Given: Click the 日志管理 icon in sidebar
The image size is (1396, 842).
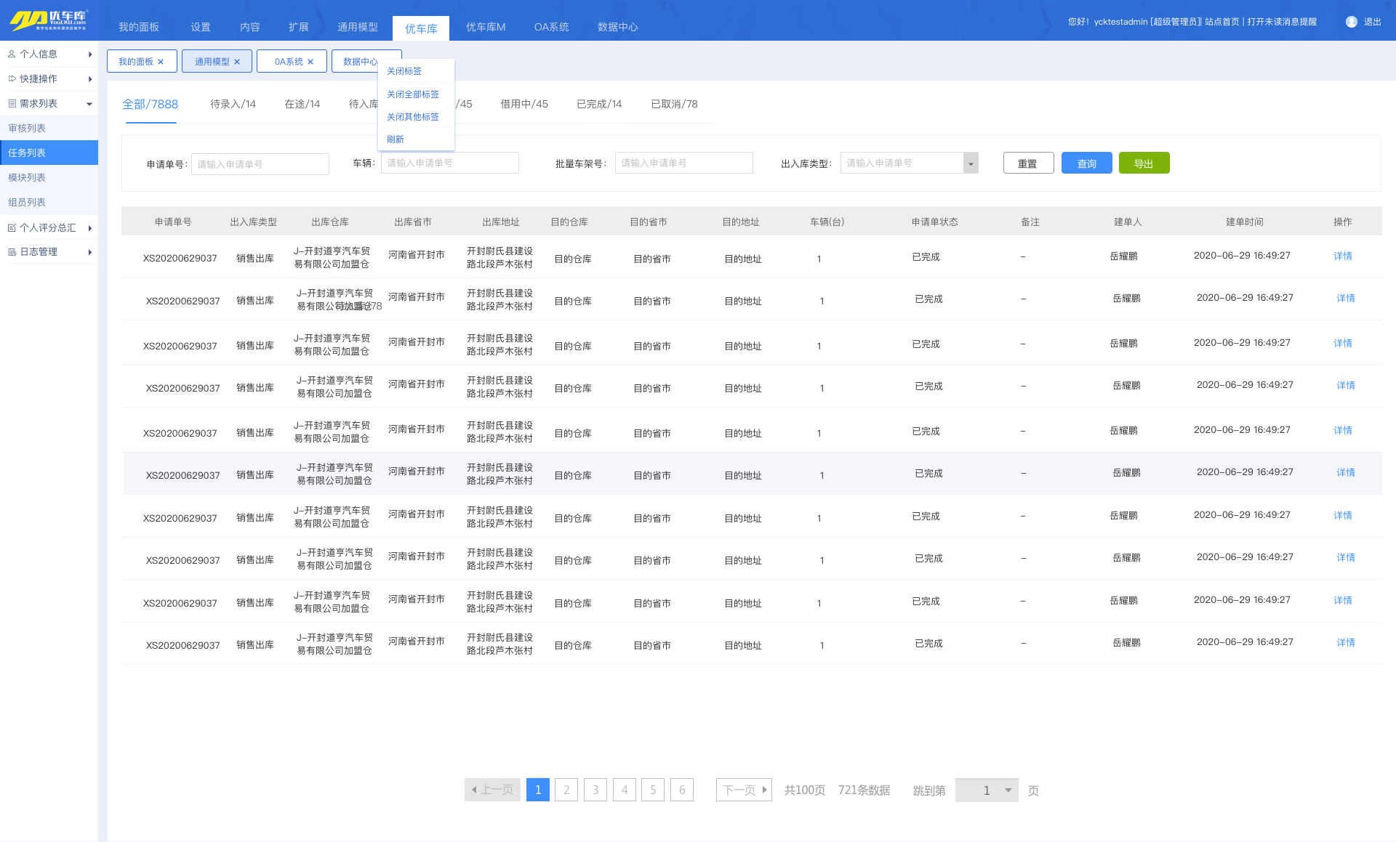Looking at the screenshot, I should coord(12,252).
